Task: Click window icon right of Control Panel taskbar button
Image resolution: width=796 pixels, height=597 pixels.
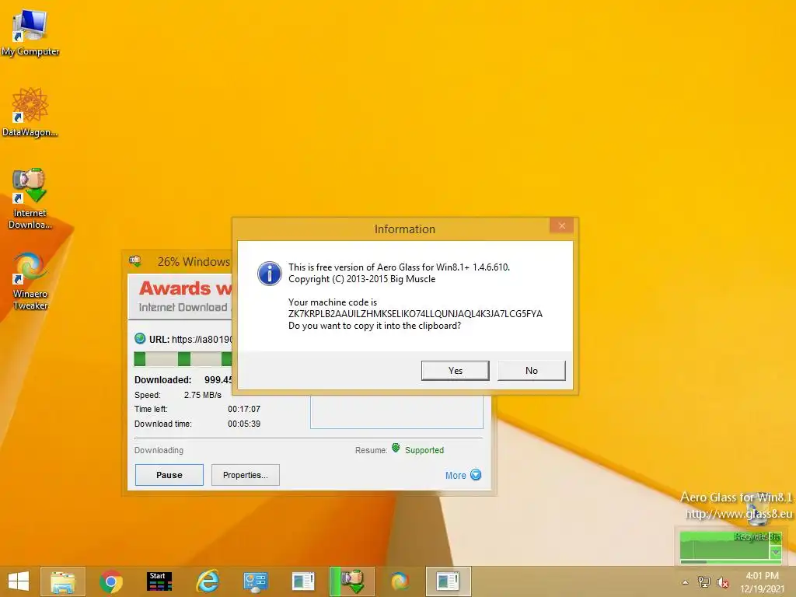Action: (304, 581)
